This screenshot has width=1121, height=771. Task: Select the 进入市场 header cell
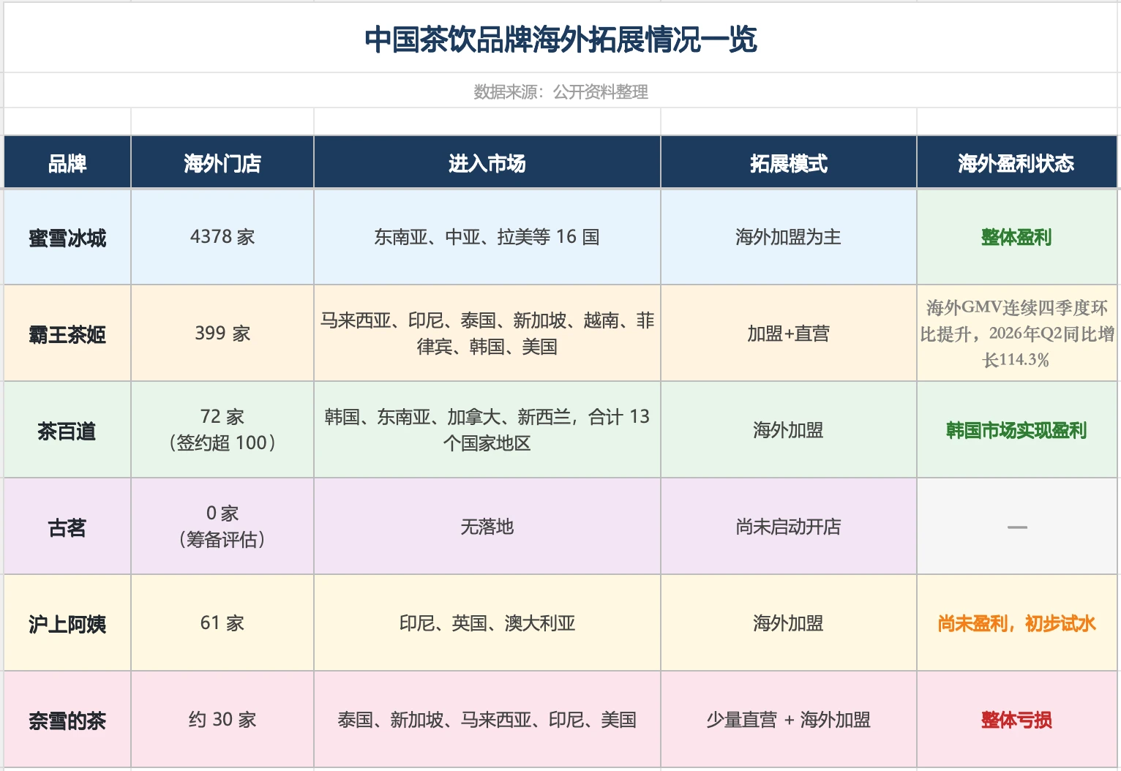pos(487,162)
